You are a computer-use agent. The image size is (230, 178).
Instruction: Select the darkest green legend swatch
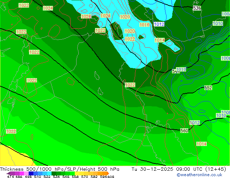[54, 173]
